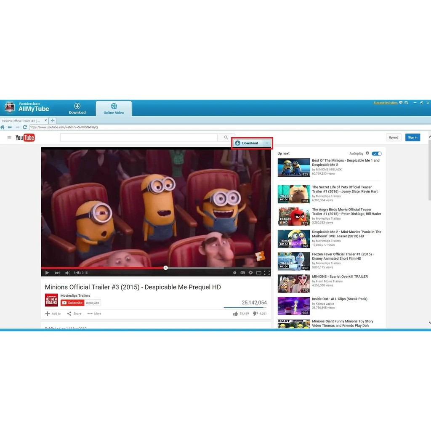Image resolution: width=431 pixels, height=431 pixels.
Task: Open The Secret Life of Pets trailer thumbnail
Action: click(x=293, y=194)
